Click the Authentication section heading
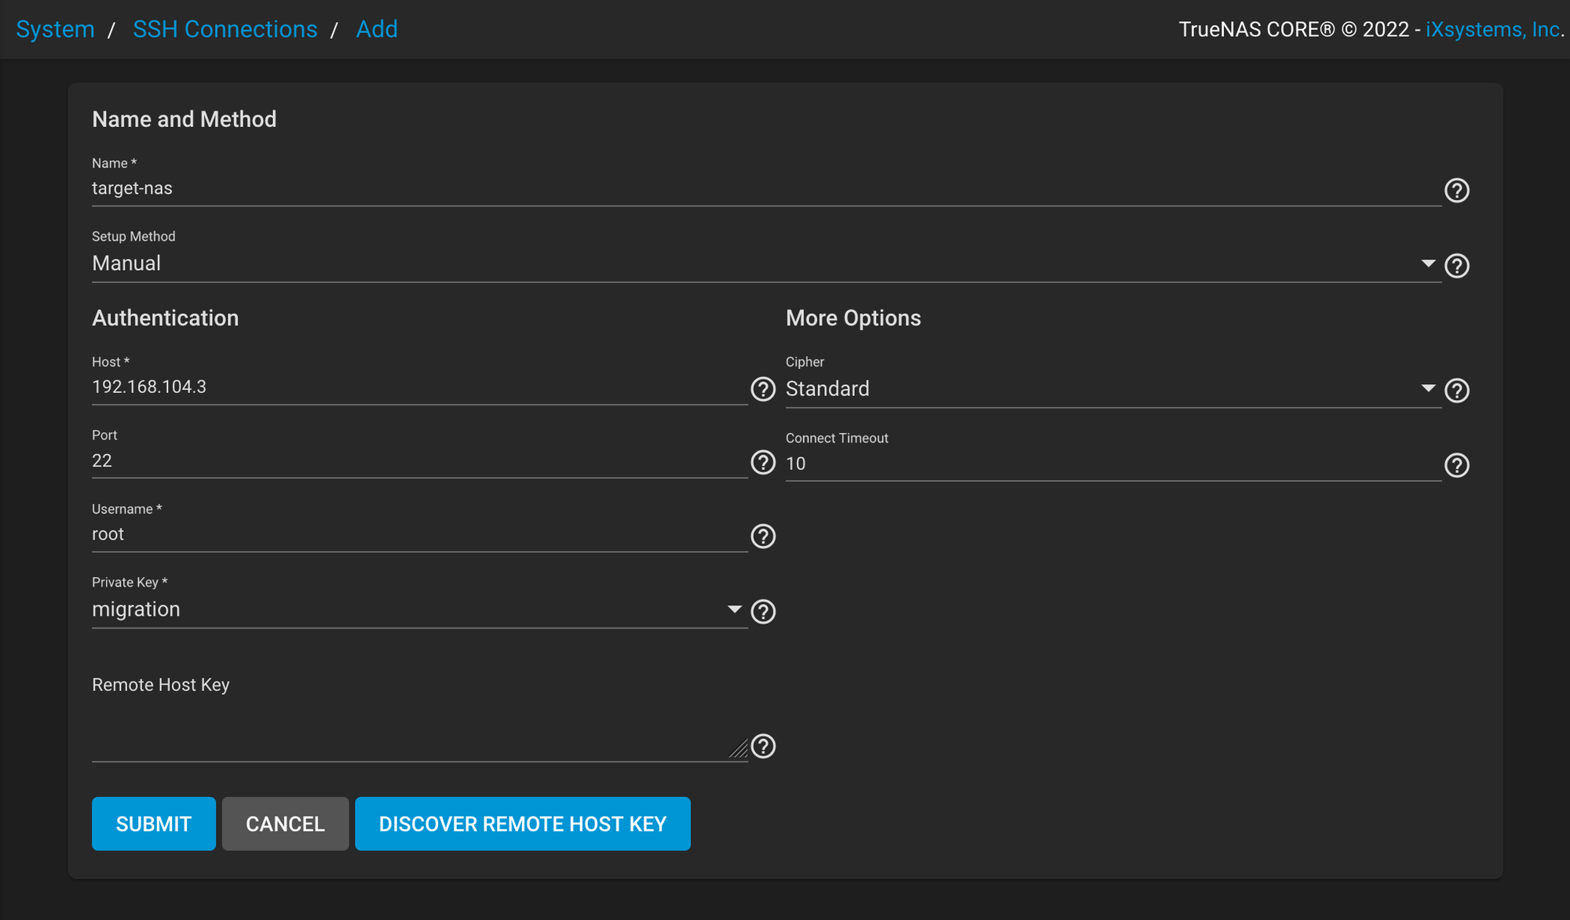 (x=166, y=318)
